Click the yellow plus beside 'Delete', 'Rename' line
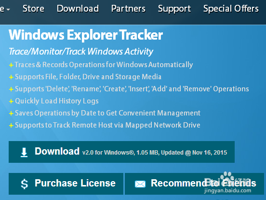The image size is (266, 200). [x=11, y=89]
